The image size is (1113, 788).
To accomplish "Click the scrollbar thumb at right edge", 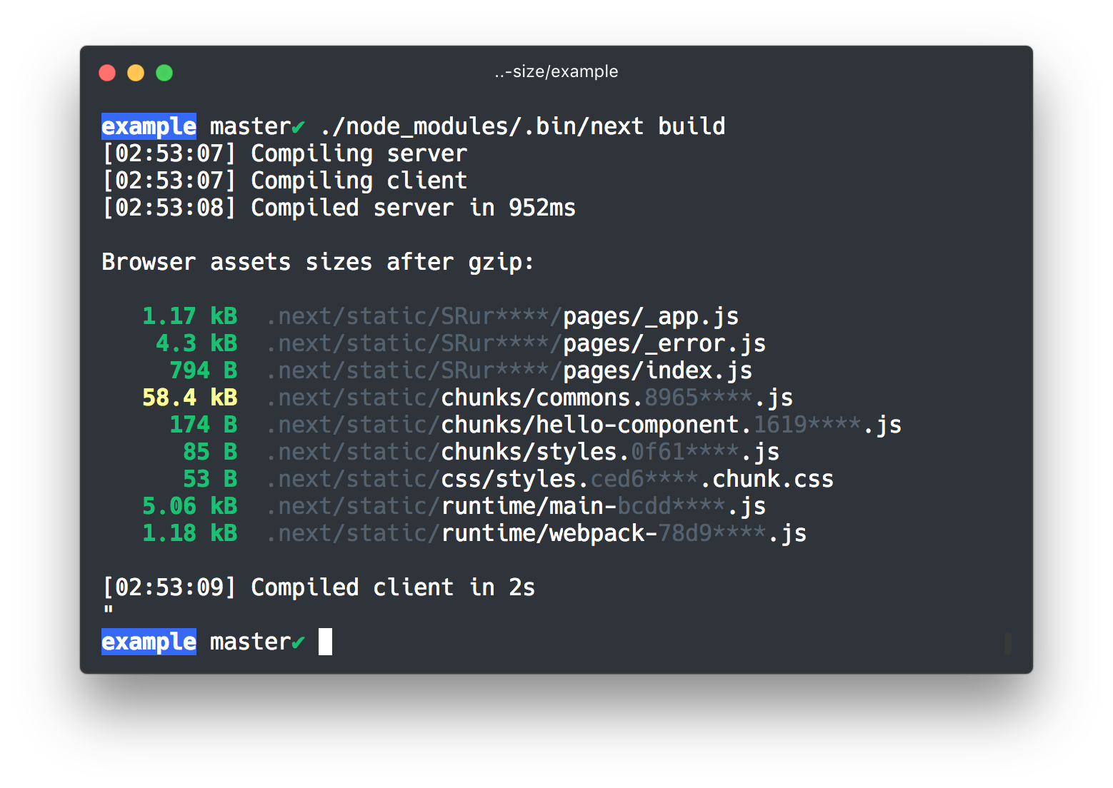I will pyautogui.click(x=1008, y=643).
